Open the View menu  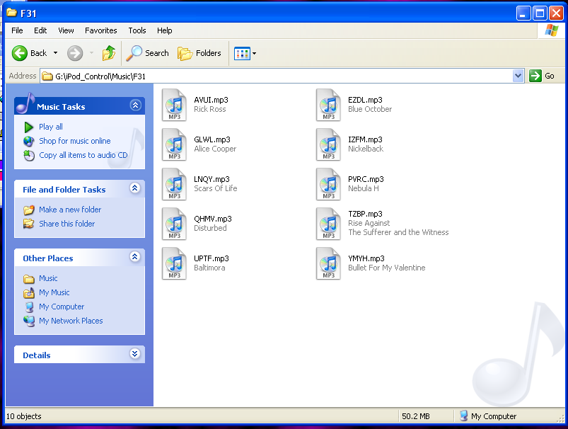coord(66,30)
